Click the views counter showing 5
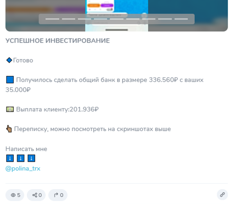The width and height of the screenshot is (232, 204). click(x=15, y=195)
